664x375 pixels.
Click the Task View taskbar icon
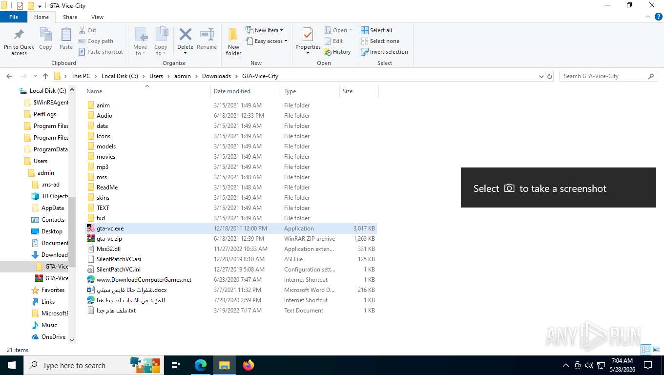[176, 365]
